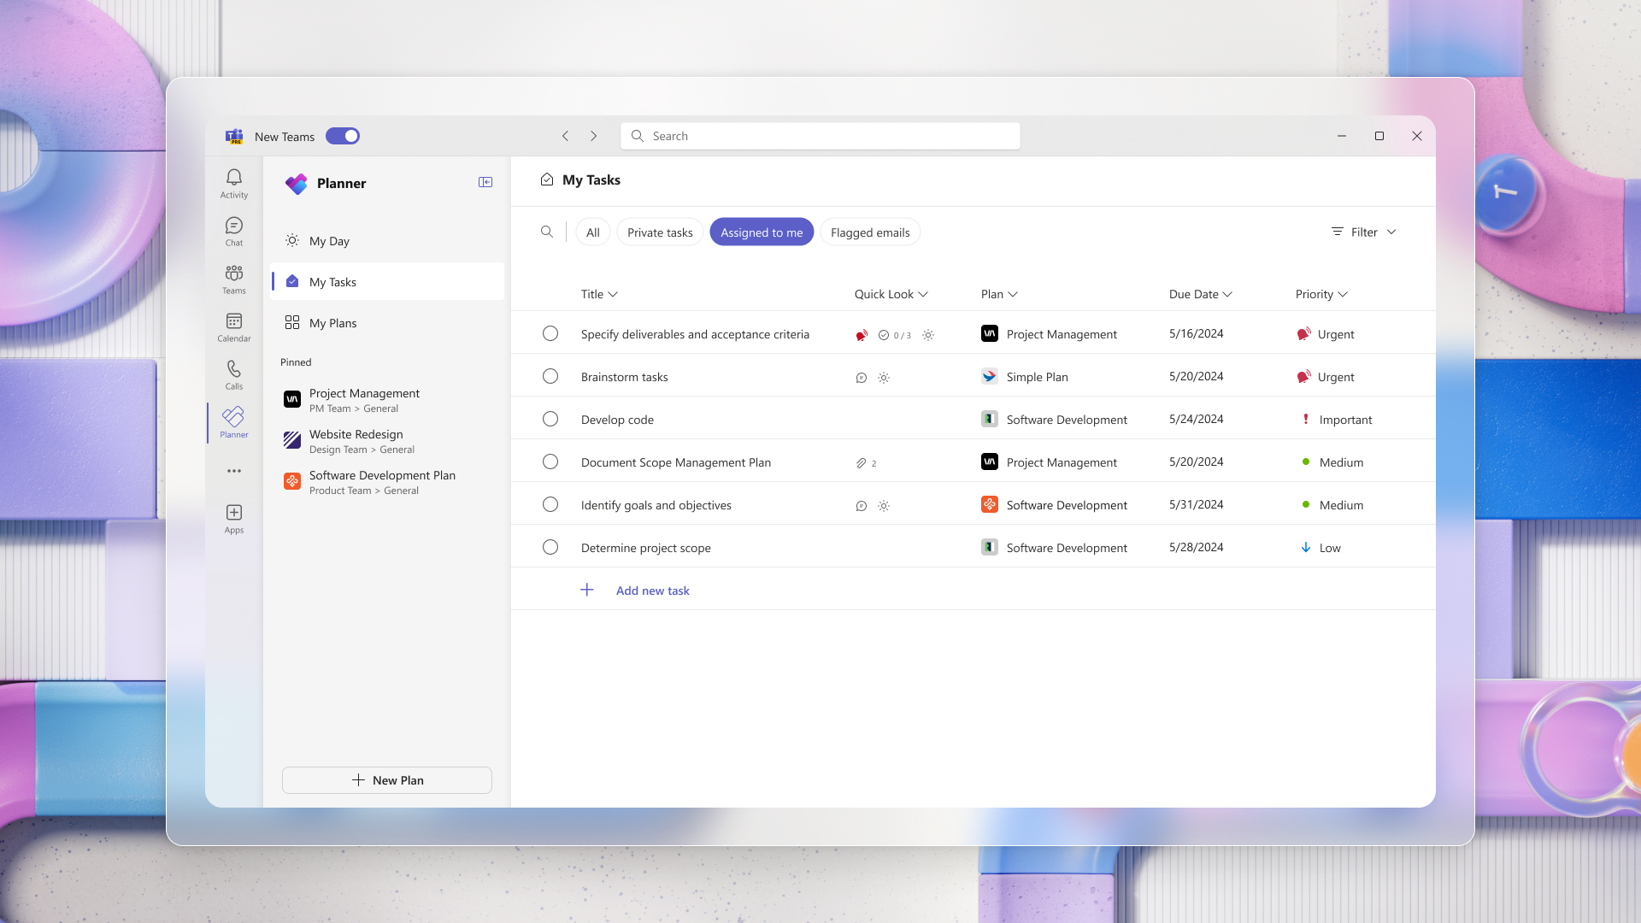Screen dimensions: 1641x923
Task: Check the circle for Brainstorm tasks
Action: coord(550,376)
